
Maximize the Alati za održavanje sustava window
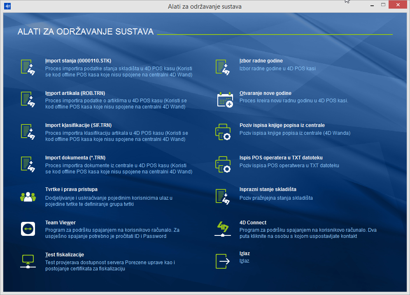pyautogui.click(x=383, y=5)
